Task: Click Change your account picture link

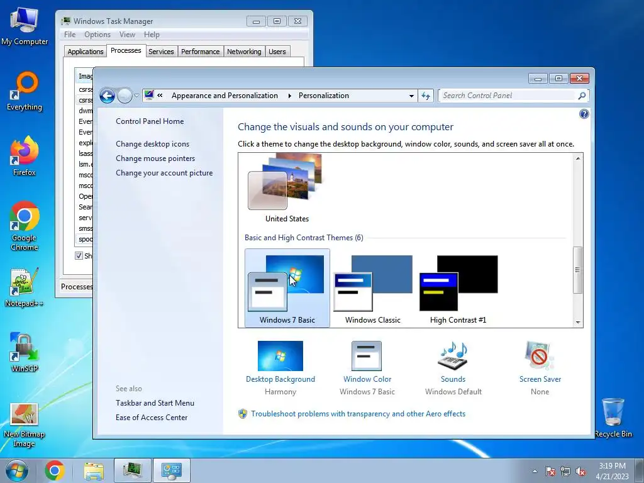Action: (x=164, y=173)
